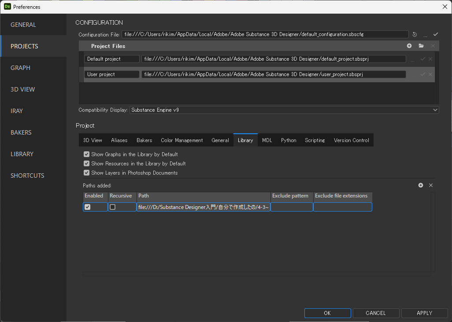
Task: Open an existing project file via folder icon
Action: tap(421, 46)
